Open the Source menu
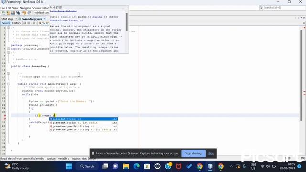306x172 pixels. 36,8
